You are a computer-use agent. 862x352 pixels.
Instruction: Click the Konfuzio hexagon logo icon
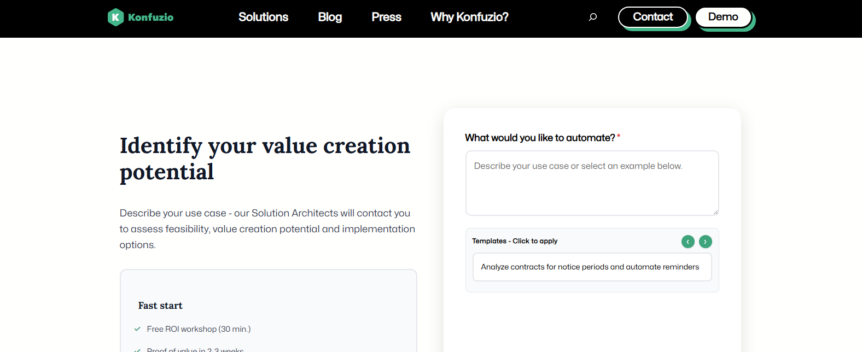[x=115, y=17]
